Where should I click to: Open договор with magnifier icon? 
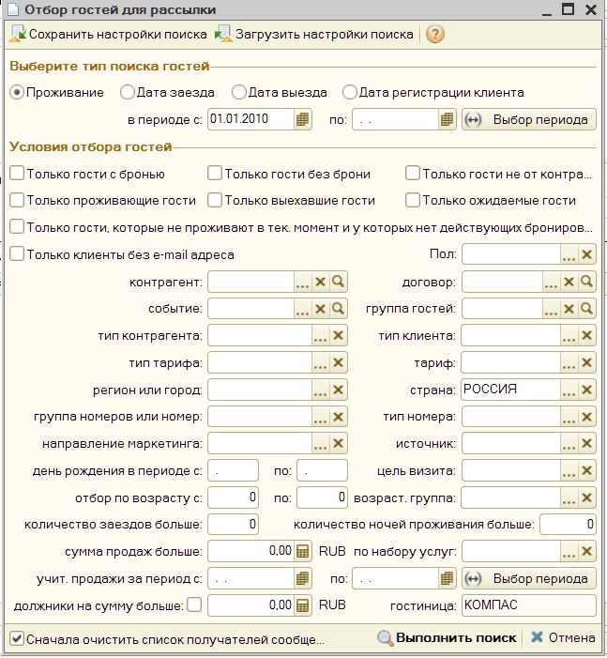(586, 282)
